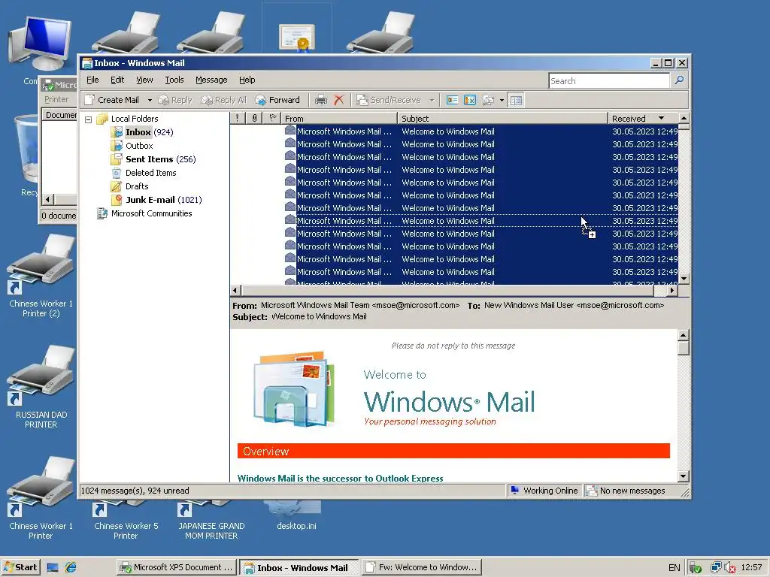770x577 pixels.
Task: Open the Windows Calendar toolbar icon
Action: (470, 100)
